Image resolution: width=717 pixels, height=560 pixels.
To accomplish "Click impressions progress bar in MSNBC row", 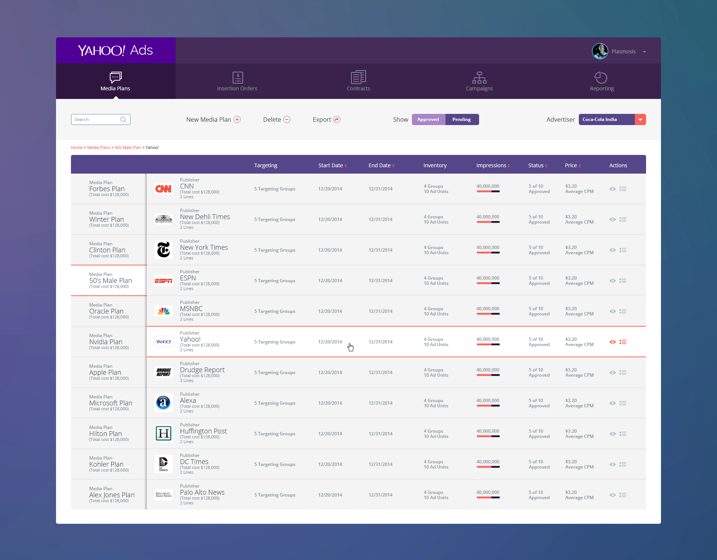I will (x=488, y=314).
